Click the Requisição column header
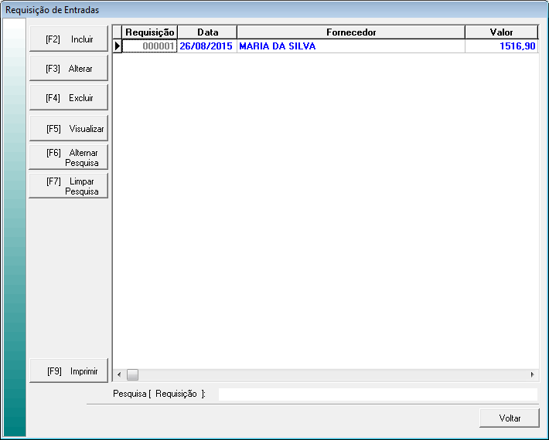This screenshot has height=440, width=549. pos(150,32)
